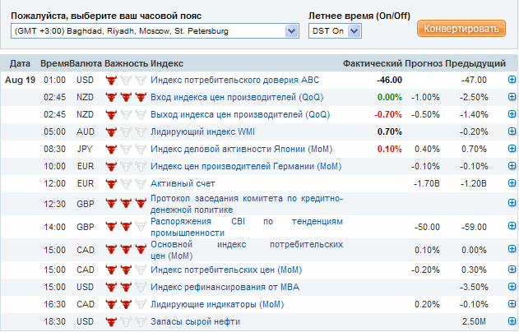519x332 pixels.
Task: Open Выход индекса цен производителей (QoQ) link
Action: click(240, 114)
